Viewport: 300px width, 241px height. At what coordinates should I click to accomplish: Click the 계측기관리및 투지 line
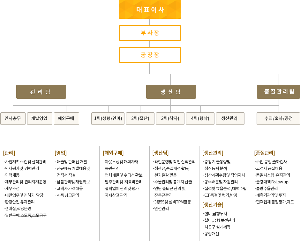pyautogui.click(x=270, y=195)
